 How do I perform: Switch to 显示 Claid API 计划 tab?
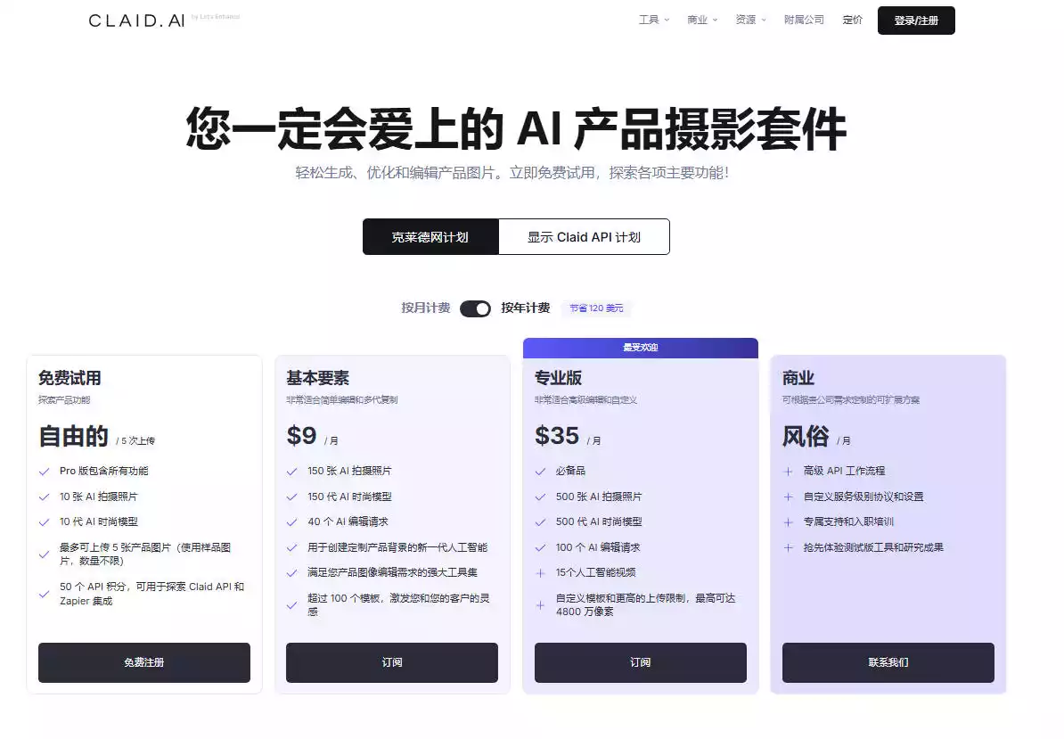pyautogui.click(x=585, y=237)
